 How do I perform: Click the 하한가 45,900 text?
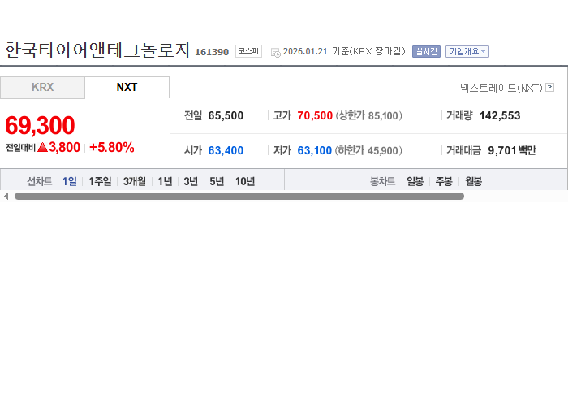pos(368,150)
